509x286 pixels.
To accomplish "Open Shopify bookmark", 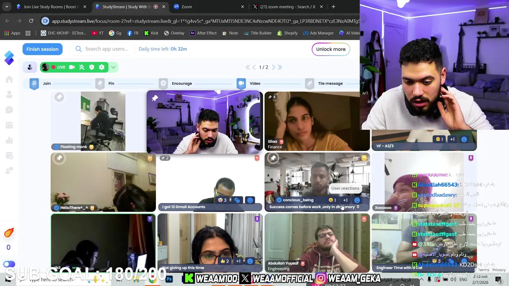I will point(287,33).
